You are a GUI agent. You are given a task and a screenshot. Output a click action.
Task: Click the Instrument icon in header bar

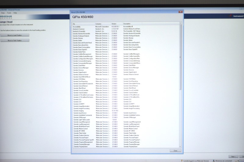(x=230, y=16)
